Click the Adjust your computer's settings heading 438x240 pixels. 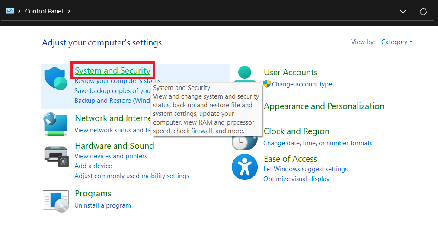pyautogui.click(x=102, y=43)
